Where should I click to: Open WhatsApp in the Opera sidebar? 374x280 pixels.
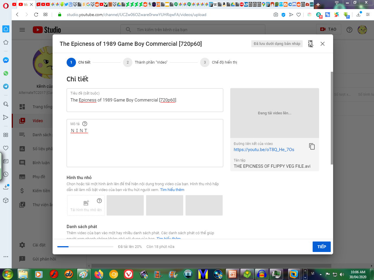[6, 73]
